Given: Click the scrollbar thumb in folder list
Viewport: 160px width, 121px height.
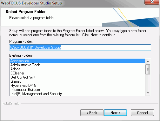Looking at the screenshot, I should tap(148, 69).
